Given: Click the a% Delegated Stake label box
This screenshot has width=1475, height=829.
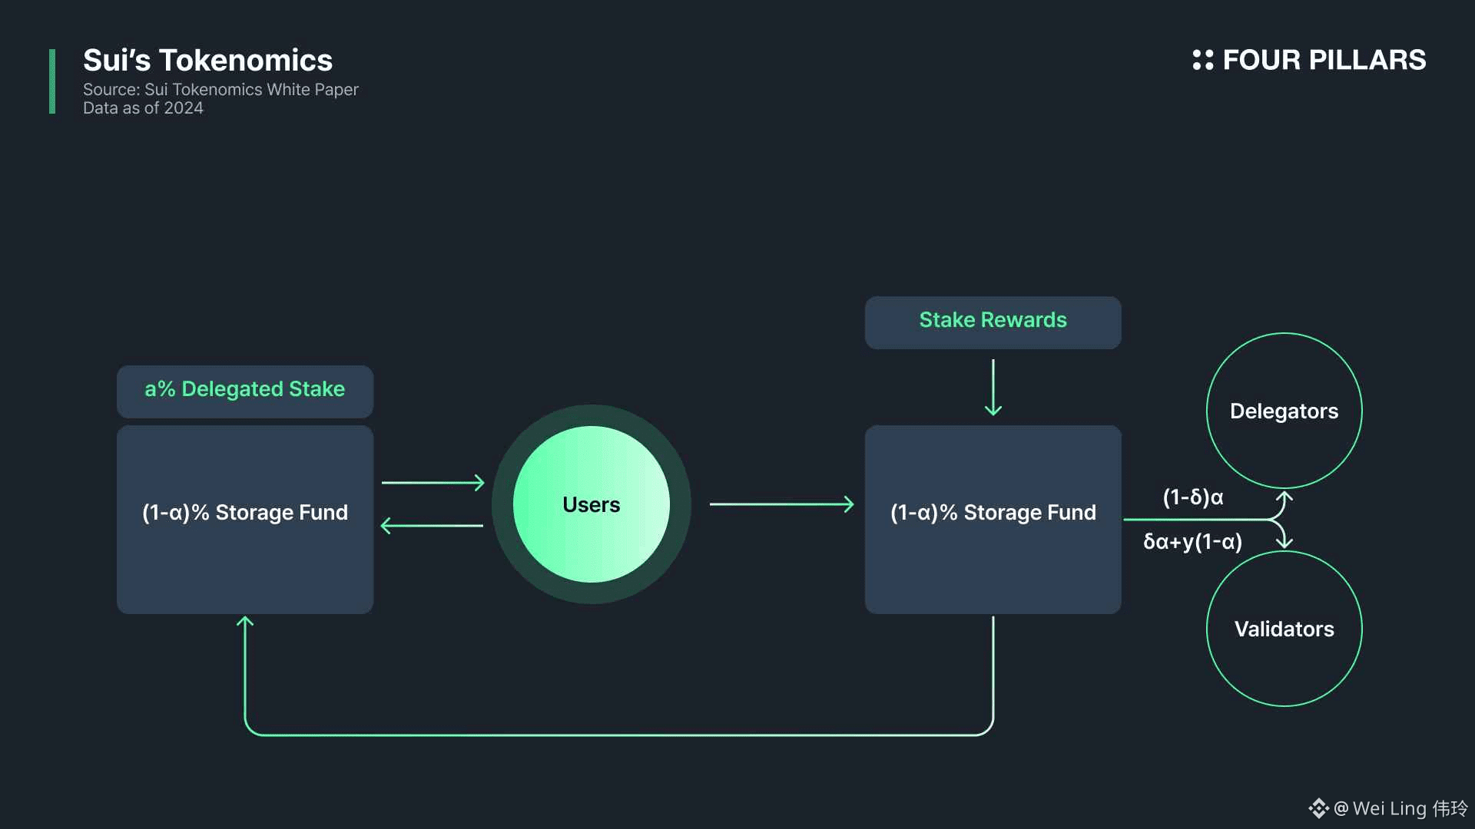Looking at the screenshot, I should [x=245, y=391].
